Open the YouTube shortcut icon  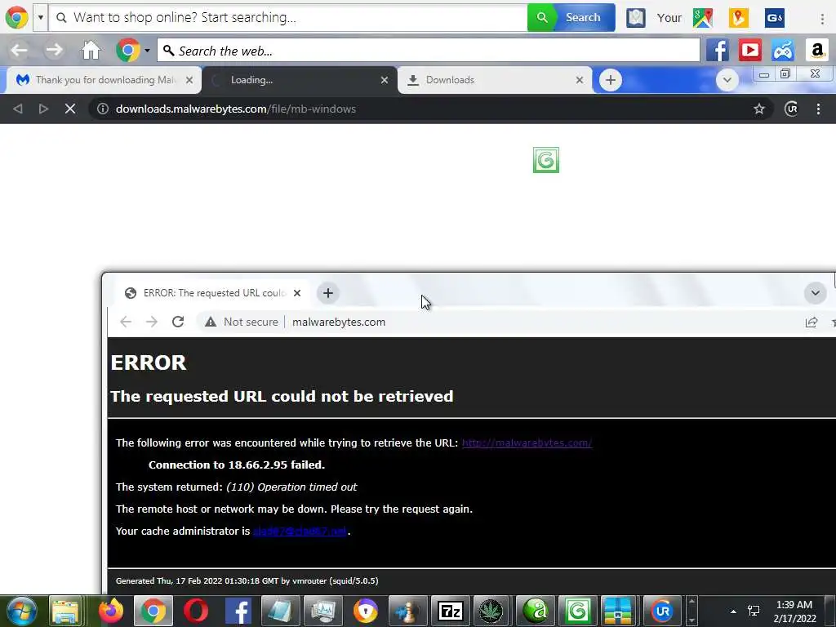tap(749, 51)
